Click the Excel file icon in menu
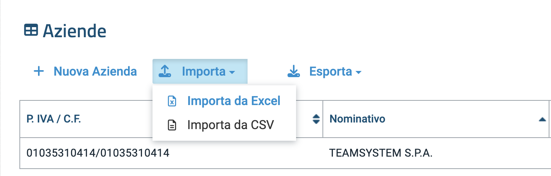Image resolution: width=551 pixels, height=176 pixels. pyautogui.click(x=172, y=101)
